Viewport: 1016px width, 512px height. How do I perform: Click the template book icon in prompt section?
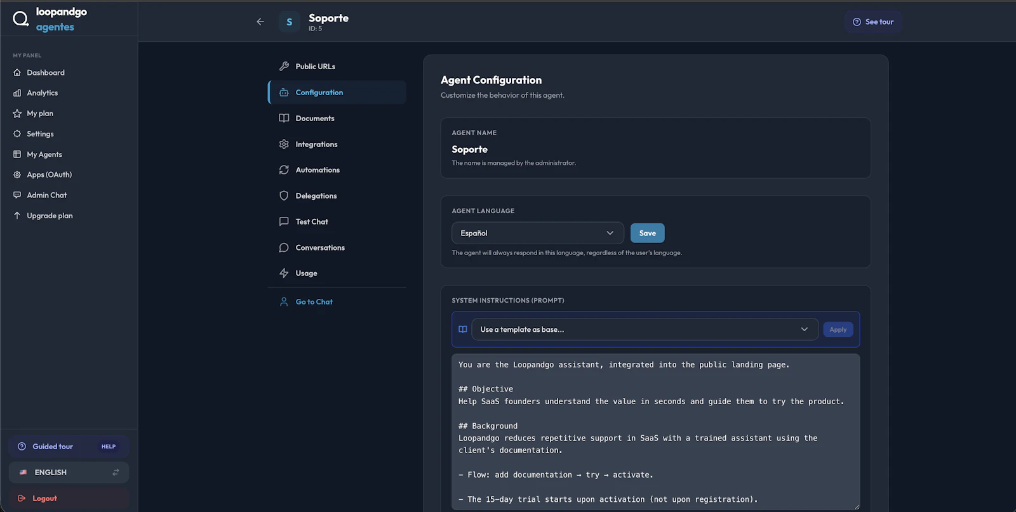pos(463,329)
